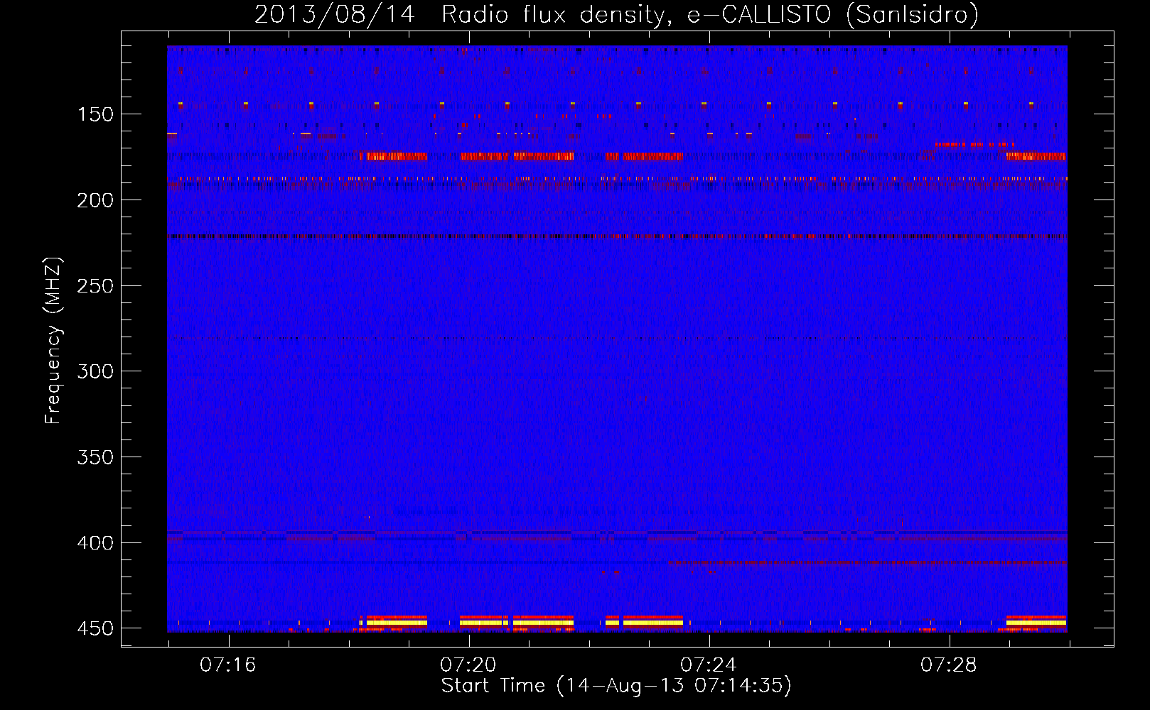Image resolution: width=1150 pixels, height=710 pixels.
Task: Click the 250 frequency tick label
Action: click(x=95, y=286)
